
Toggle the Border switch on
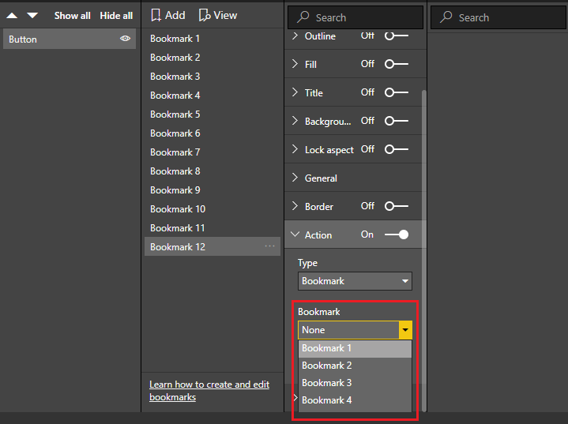[x=397, y=206]
